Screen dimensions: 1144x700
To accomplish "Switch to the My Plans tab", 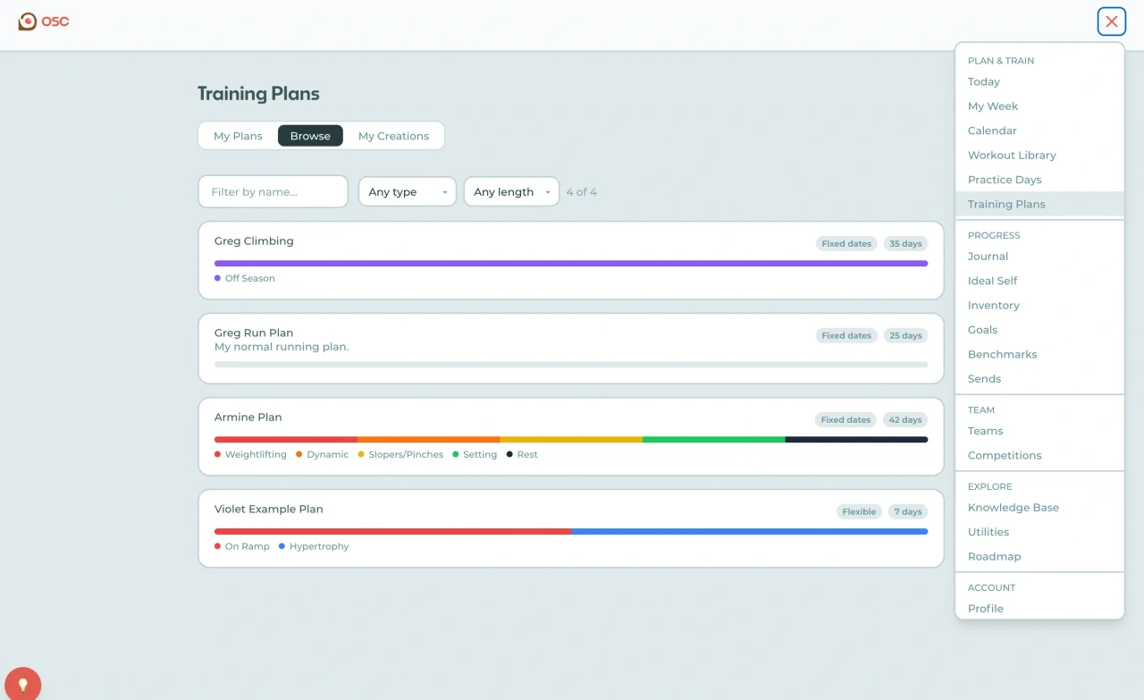I will click(238, 136).
